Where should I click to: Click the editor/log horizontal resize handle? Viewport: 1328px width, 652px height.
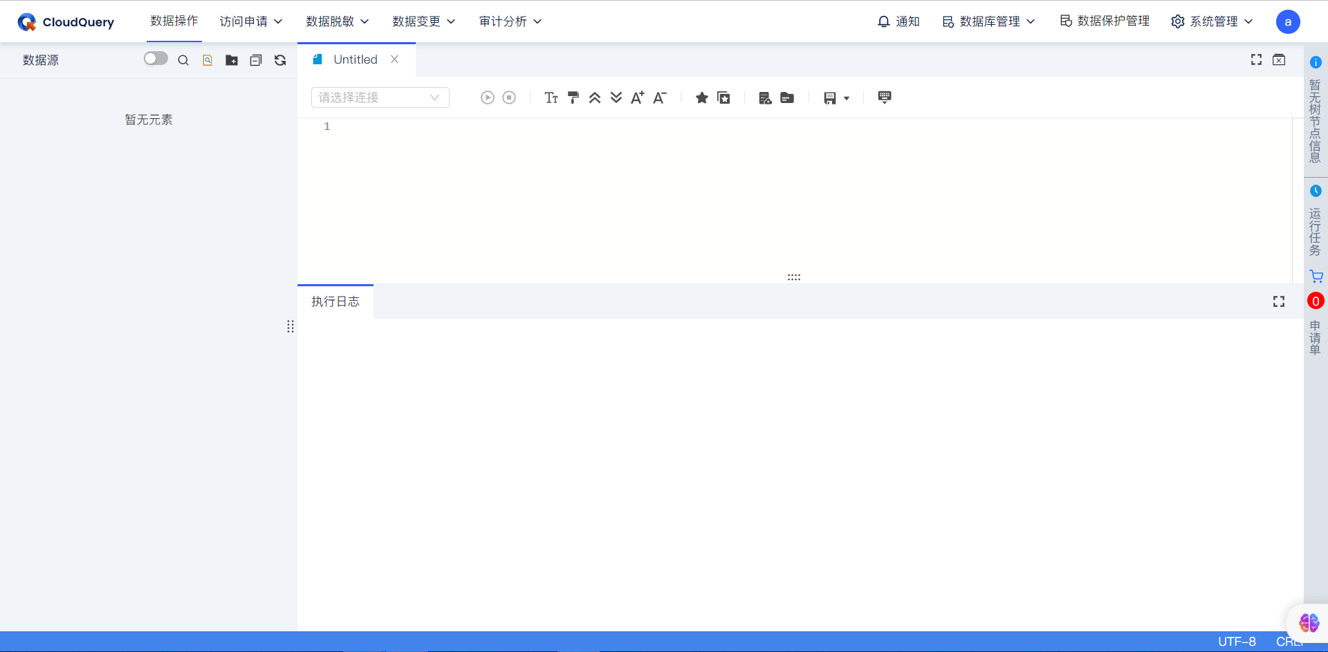pos(794,277)
